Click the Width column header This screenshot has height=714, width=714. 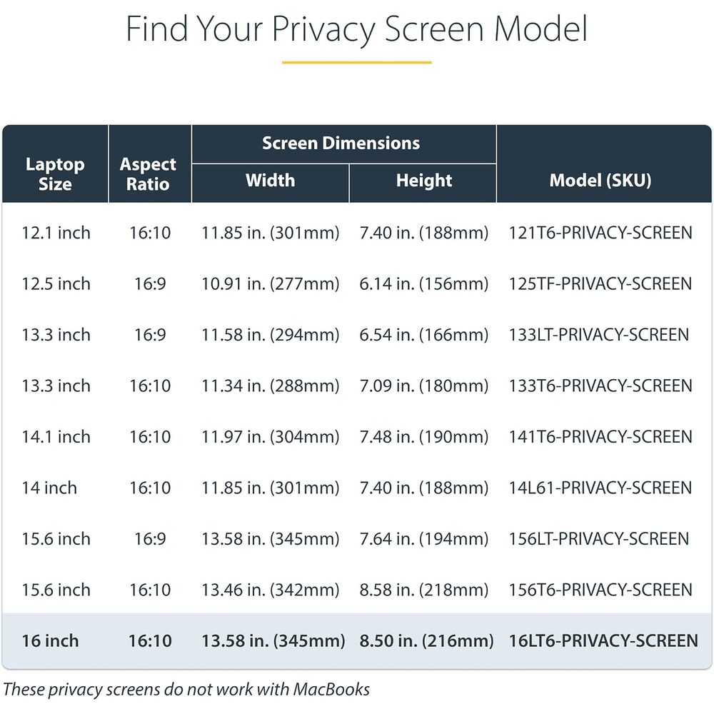pyautogui.click(x=270, y=181)
